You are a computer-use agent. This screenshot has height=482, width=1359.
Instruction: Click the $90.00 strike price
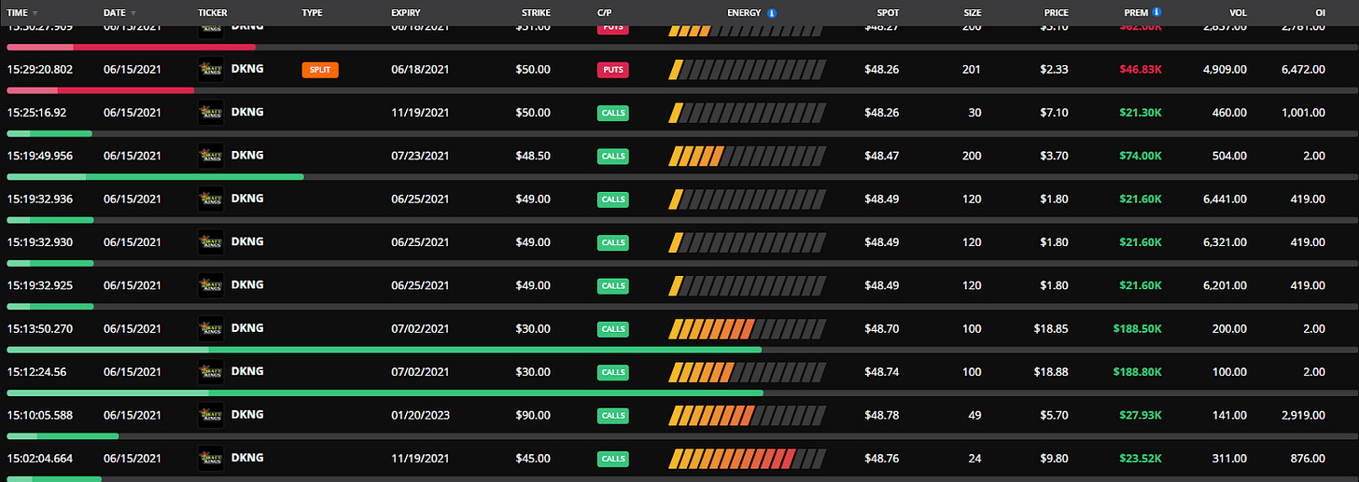coord(533,415)
